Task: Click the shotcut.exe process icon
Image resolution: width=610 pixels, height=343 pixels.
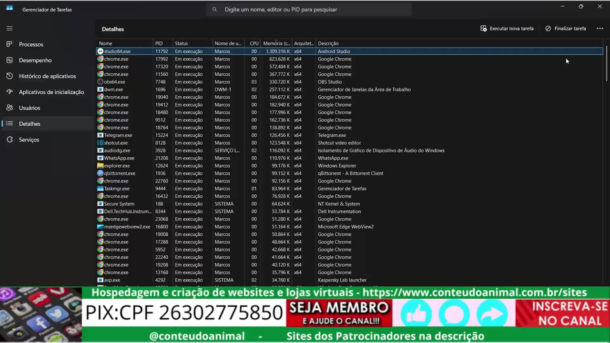Action: point(100,142)
